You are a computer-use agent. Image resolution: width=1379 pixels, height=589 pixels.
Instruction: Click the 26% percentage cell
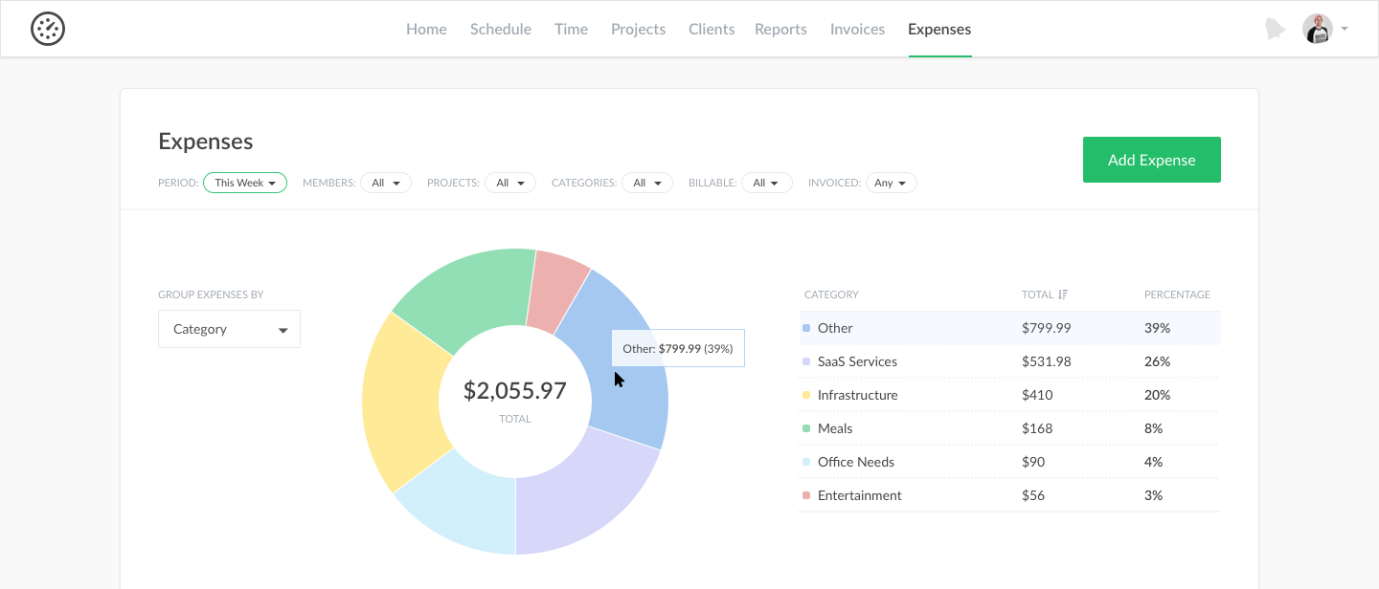(1157, 361)
